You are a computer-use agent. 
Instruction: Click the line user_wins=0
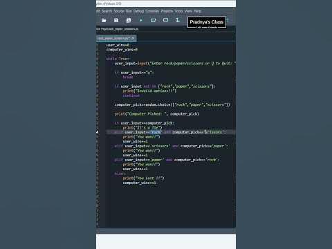(x=118, y=45)
